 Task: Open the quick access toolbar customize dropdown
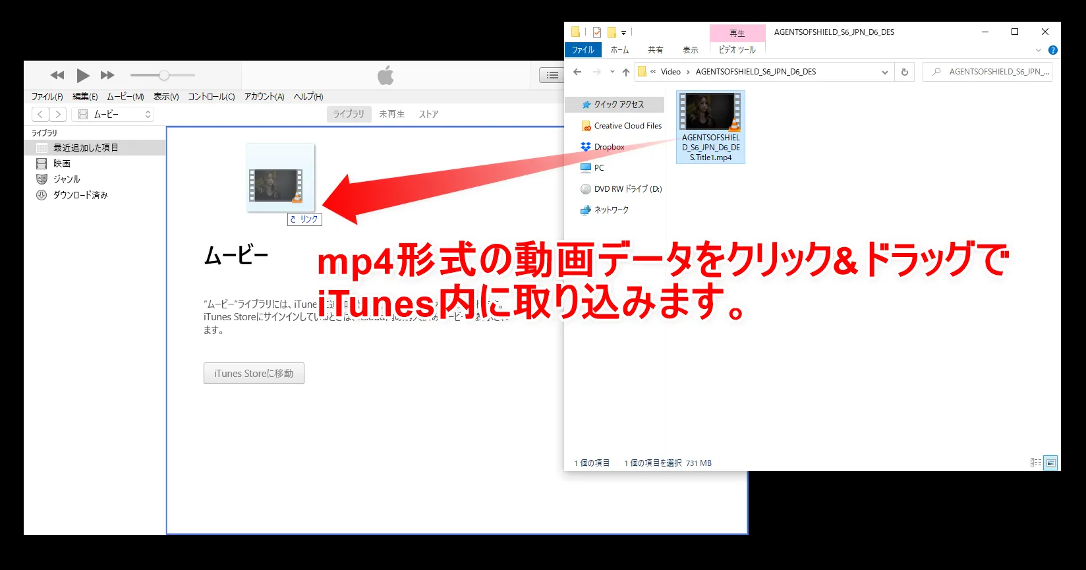pyautogui.click(x=623, y=32)
